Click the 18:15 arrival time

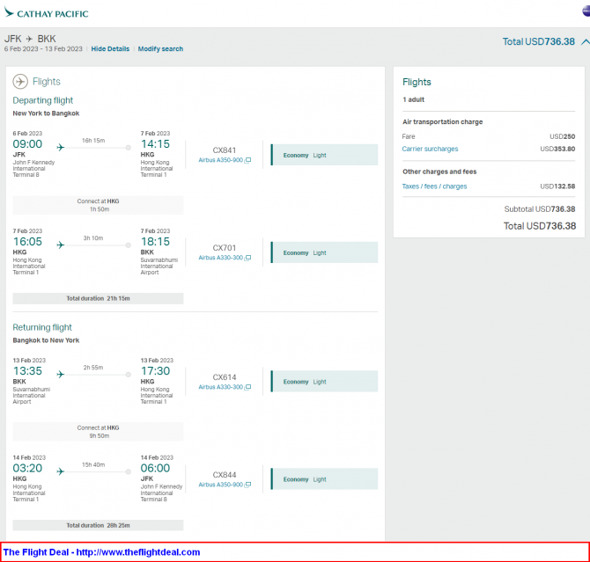click(155, 242)
